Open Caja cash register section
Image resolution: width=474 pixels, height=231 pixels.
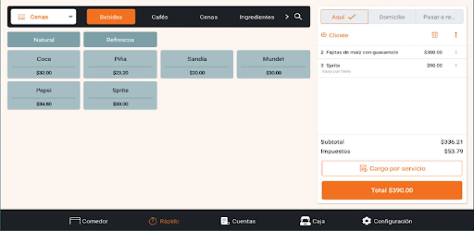point(312,221)
